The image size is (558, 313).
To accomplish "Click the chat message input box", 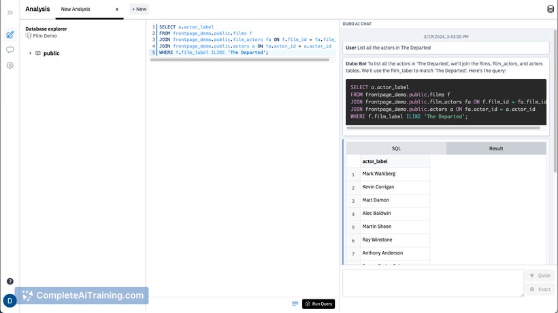I will 433,283.
